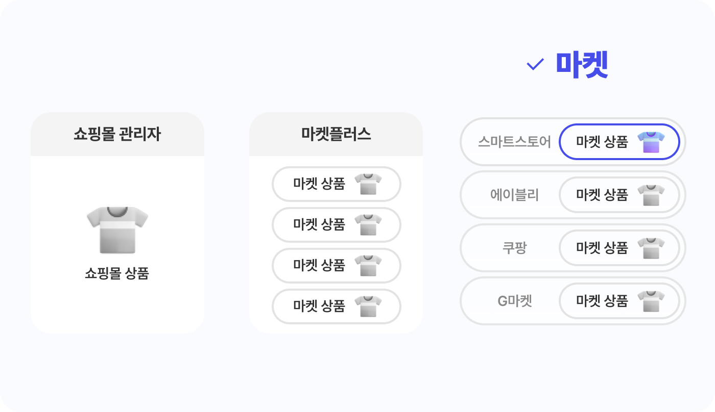Click the 에이블리 market label
This screenshot has height=412, width=715.
(x=515, y=195)
